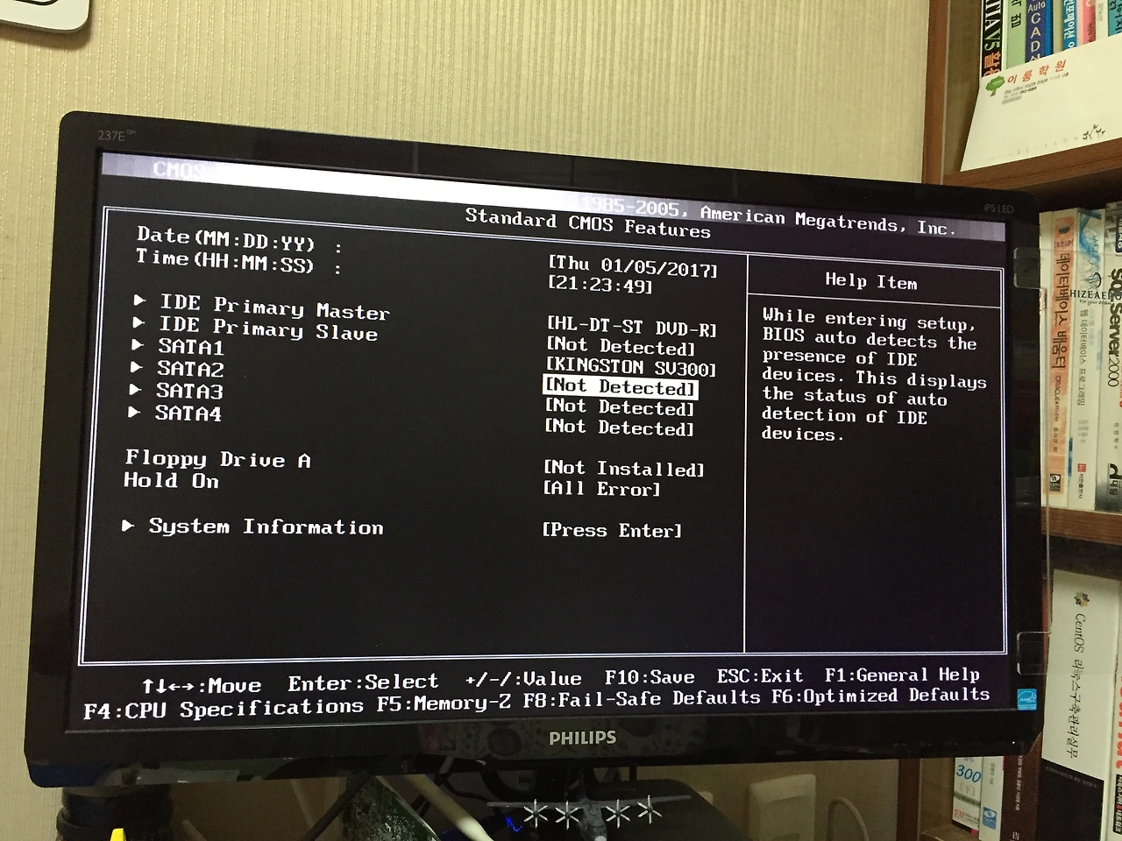This screenshot has width=1122, height=841.
Task: Select the IDE Primary Slave entry
Action: pos(268,329)
